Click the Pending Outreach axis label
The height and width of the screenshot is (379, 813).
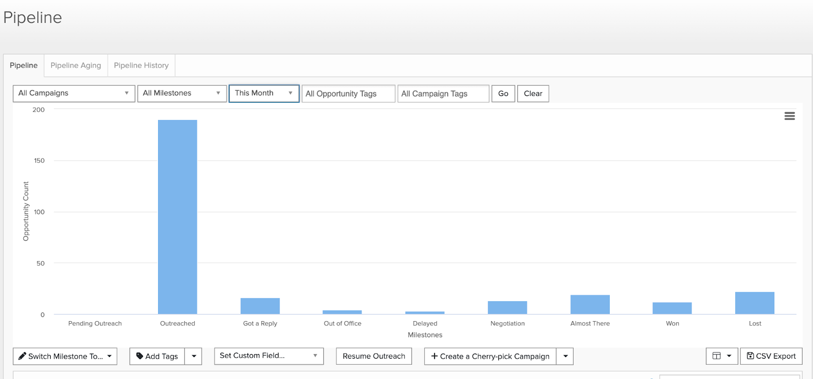tap(95, 324)
